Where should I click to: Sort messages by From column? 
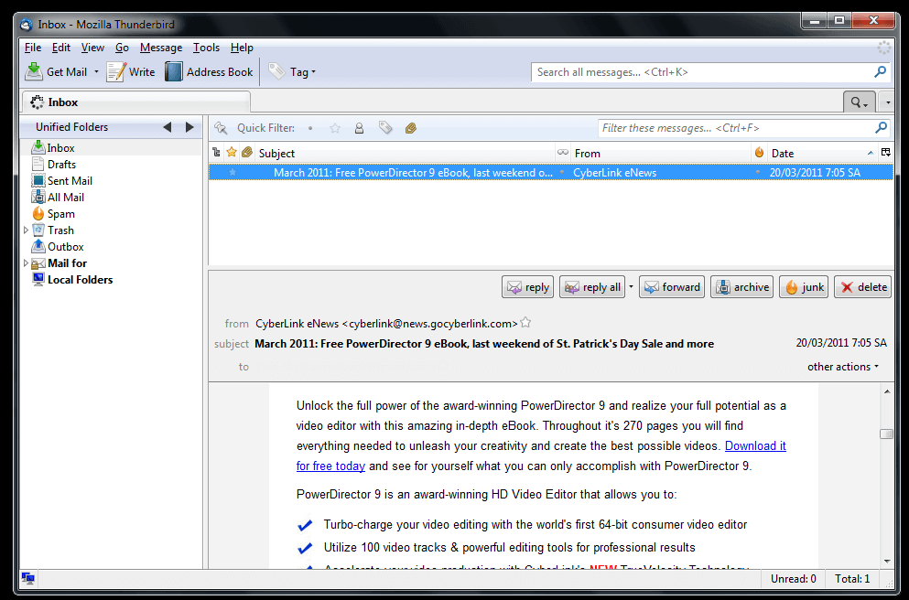click(662, 154)
